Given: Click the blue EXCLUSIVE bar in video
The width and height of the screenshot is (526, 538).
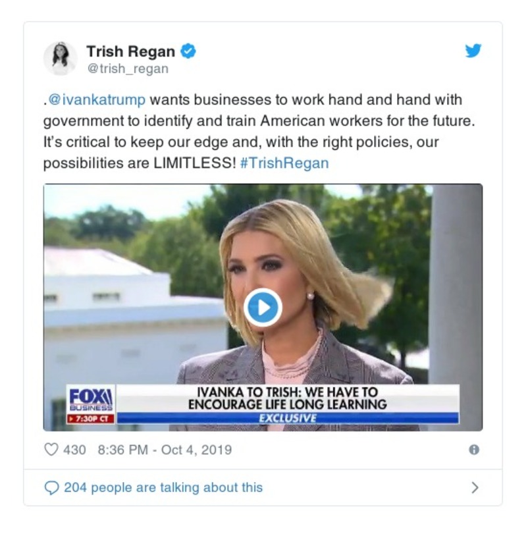Looking at the screenshot, I should (x=288, y=418).
